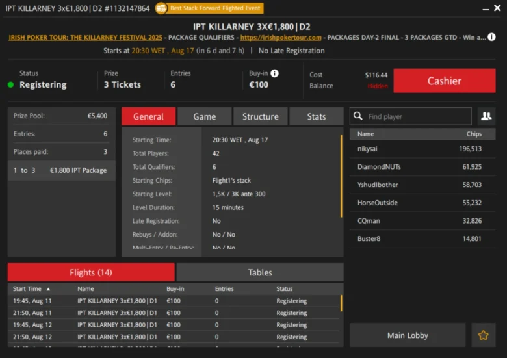This screenshot has width=507, height=358.
Task: Close the tournament lobby window
Action: click(497, 8)
